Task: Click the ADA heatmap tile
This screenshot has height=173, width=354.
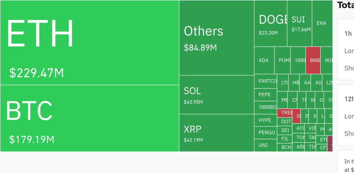Action: (x=264, y=60)
